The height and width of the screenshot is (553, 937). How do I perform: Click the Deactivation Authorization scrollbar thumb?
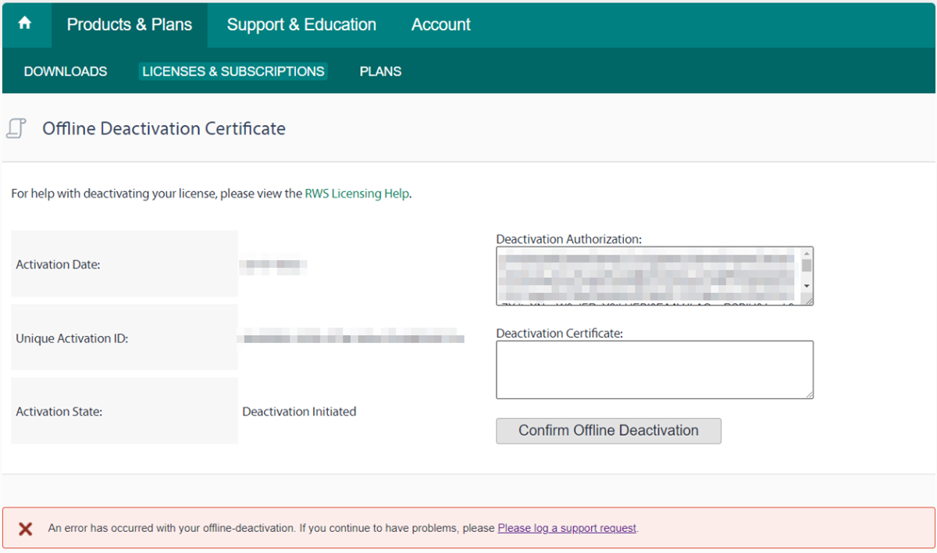click(x=807, y=265)
